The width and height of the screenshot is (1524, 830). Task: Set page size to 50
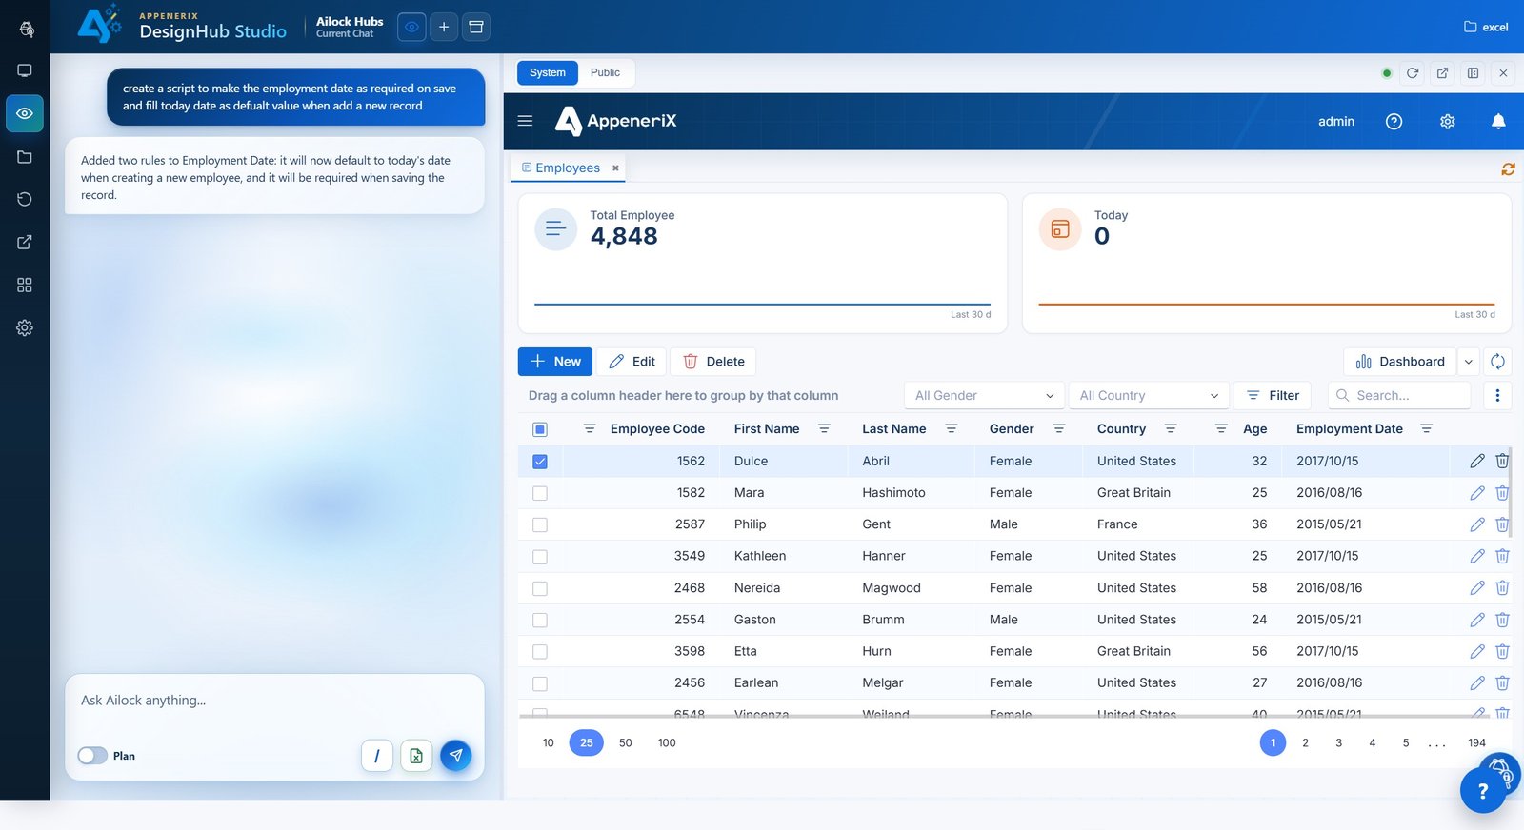pyautogui.click(x=626, y=743)
